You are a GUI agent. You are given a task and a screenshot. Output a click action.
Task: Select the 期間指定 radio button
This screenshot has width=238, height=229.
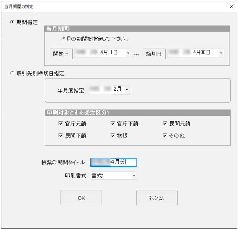[x=12, y=22]
